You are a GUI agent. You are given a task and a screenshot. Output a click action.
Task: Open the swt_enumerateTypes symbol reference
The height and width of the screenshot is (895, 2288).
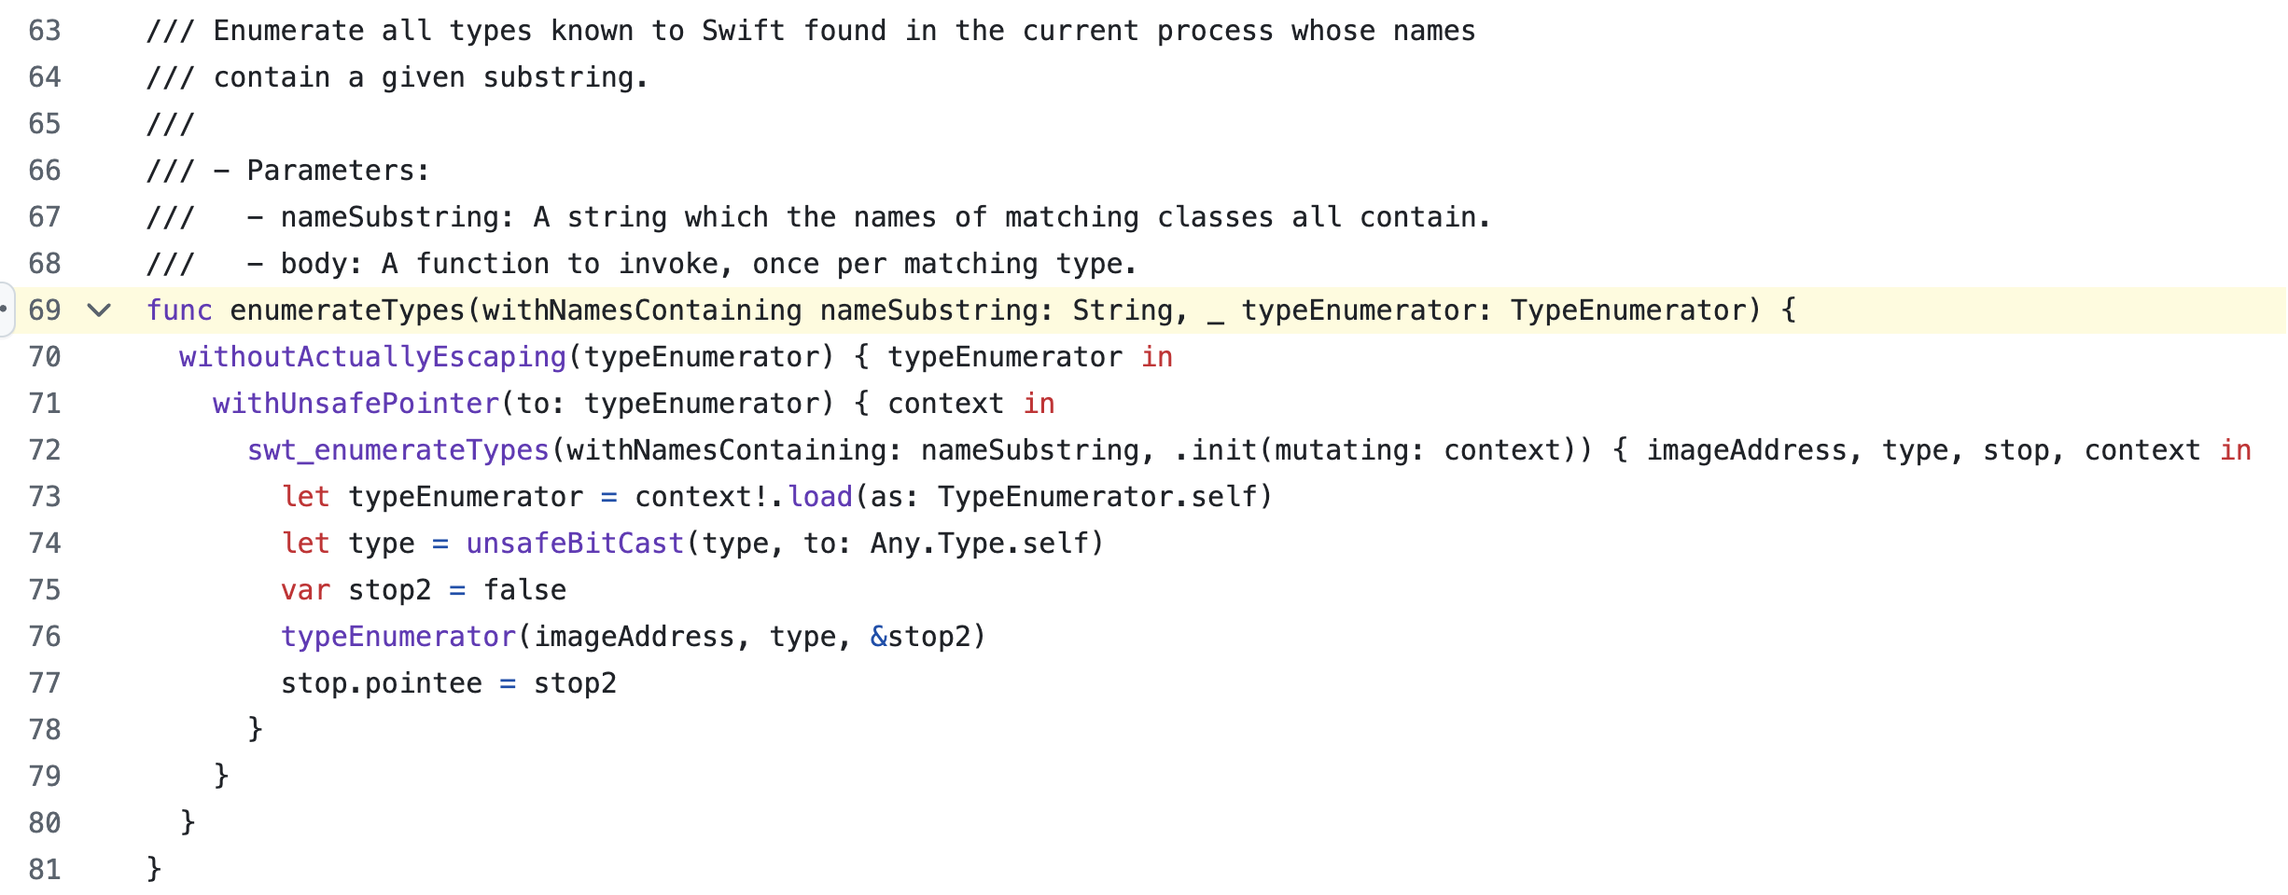[398, 450]
